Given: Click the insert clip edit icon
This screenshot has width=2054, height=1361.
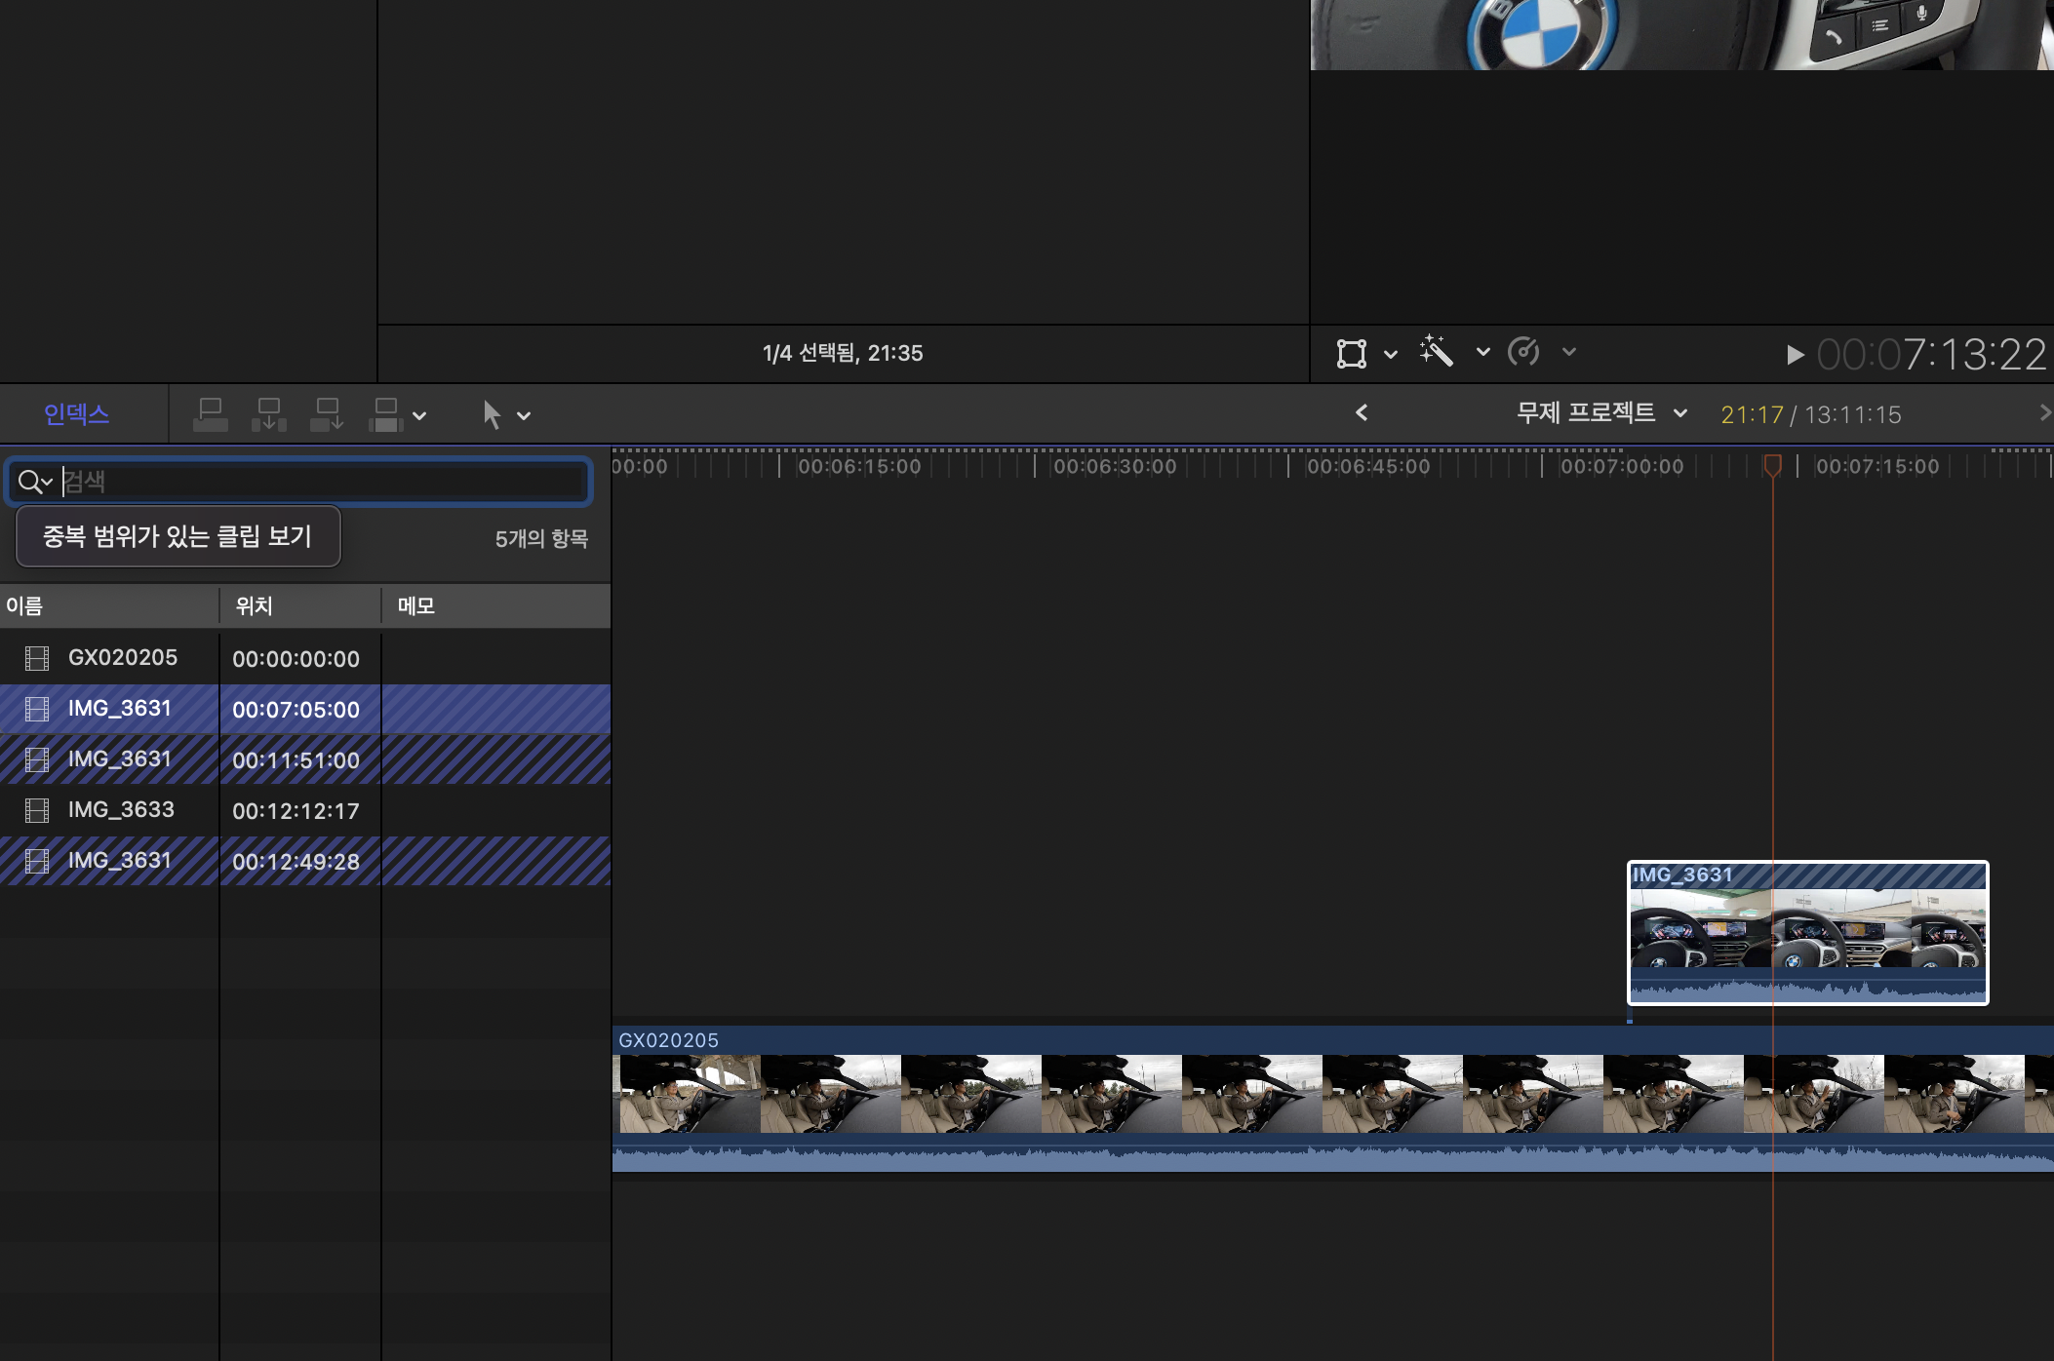Looking at the screenshot, I should tap(268, 414).
